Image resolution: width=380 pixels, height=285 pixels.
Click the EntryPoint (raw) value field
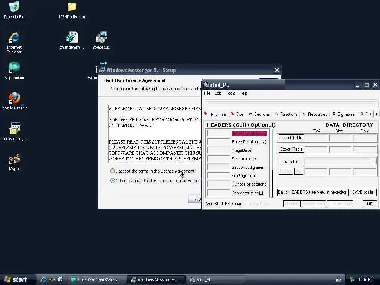pyautogui.click(x=218, y=142)
